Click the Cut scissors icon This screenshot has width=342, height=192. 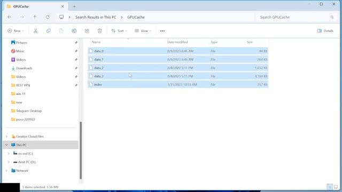36,31
